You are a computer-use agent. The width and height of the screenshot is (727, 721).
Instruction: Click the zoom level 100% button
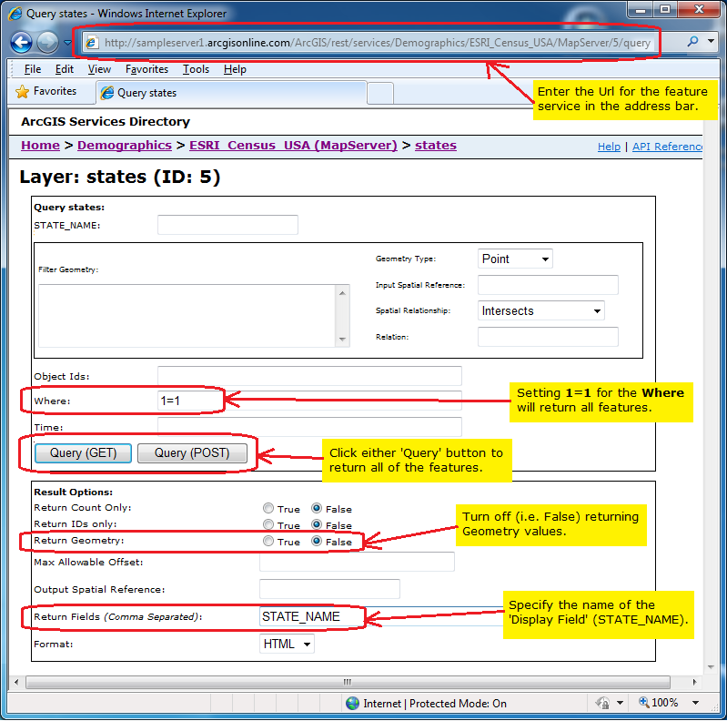(x=659, y=703)
